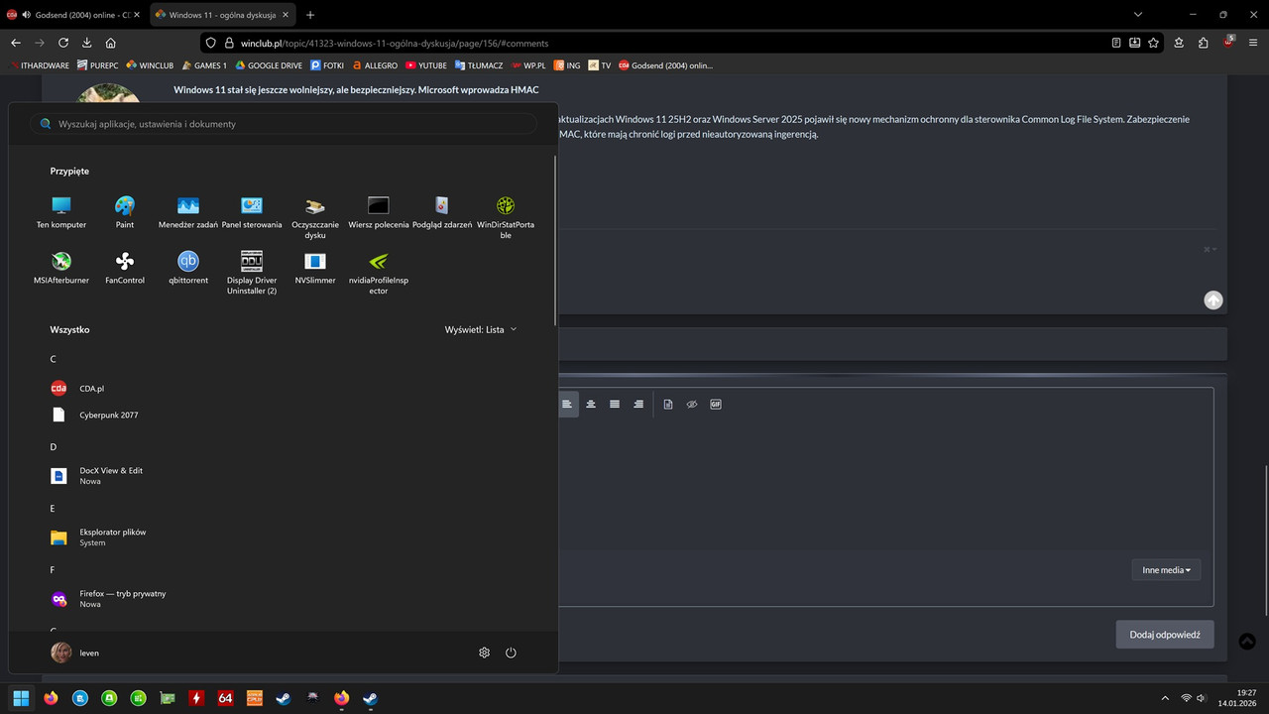Click the Dodaj odpowiedź reply button
1269x714 pixels.
coord(1165,635)
